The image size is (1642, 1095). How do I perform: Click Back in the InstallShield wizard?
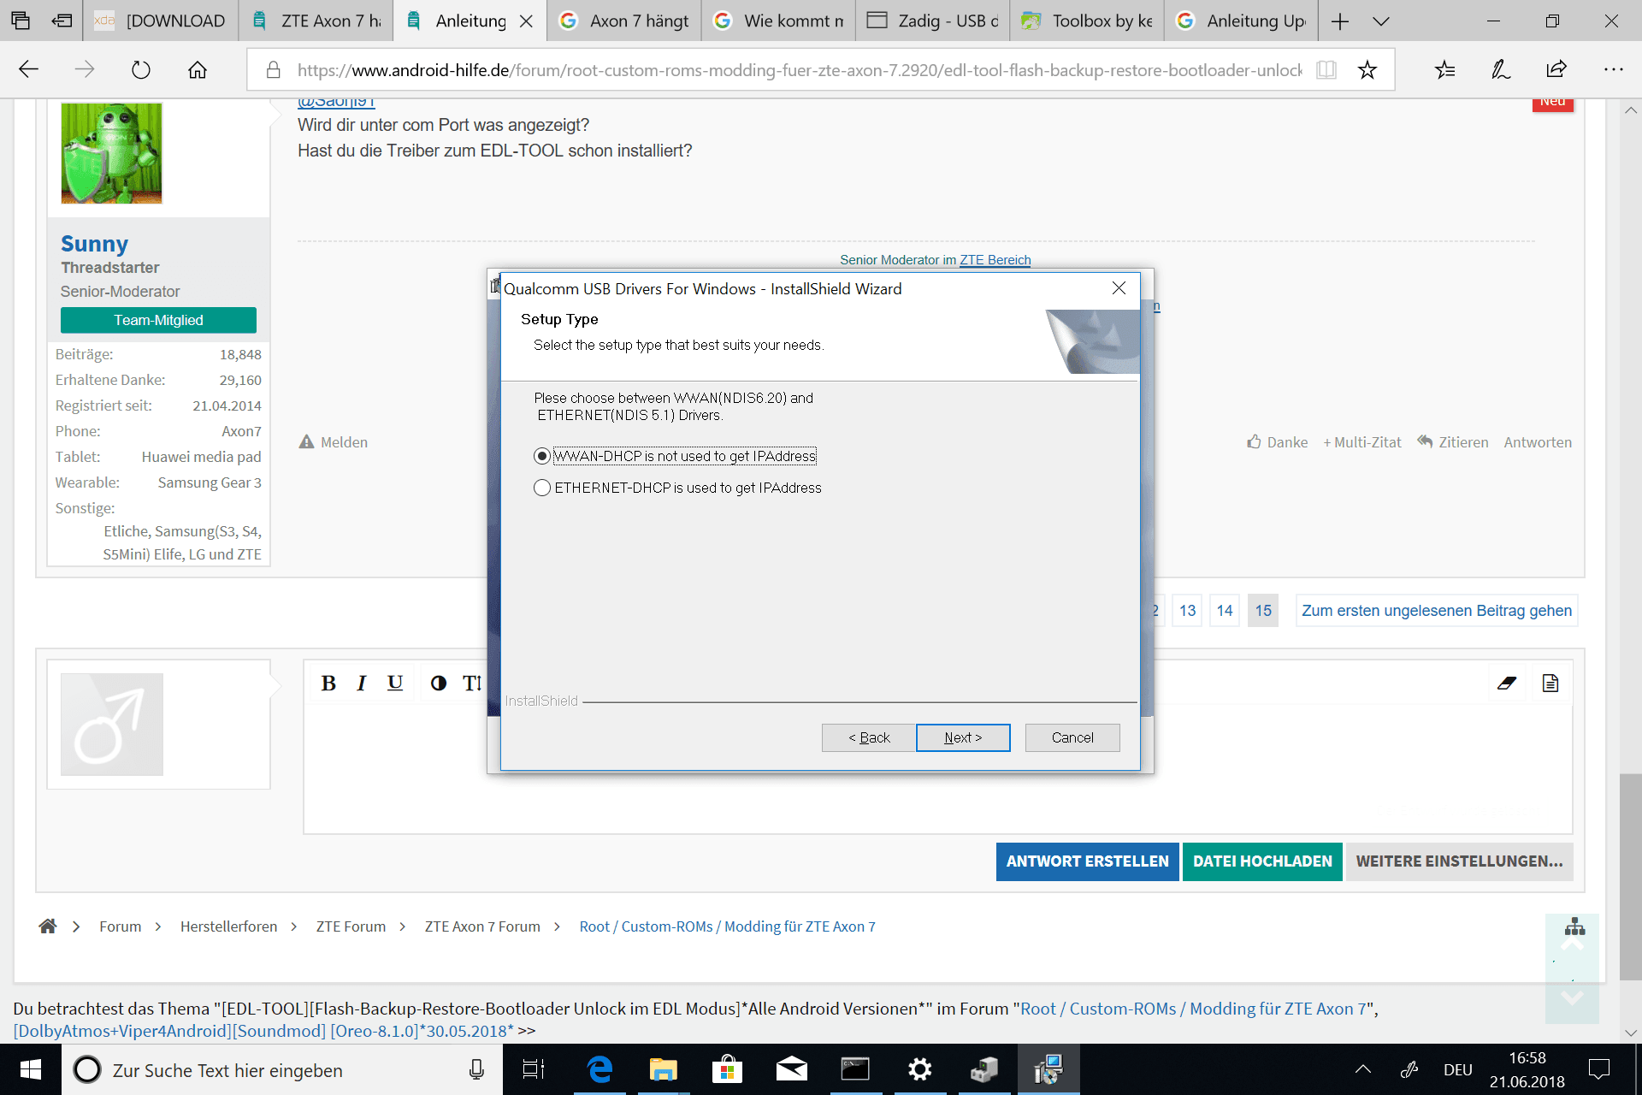[869, 737]
